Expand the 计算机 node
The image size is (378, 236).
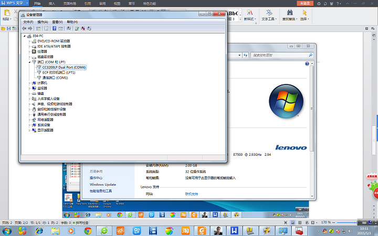click(29, 83)
